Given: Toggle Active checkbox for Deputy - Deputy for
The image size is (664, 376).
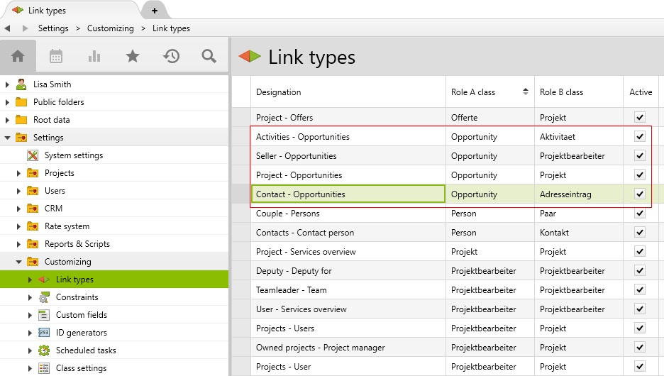Looking at the screenshot, I should (x=640, y=270).
